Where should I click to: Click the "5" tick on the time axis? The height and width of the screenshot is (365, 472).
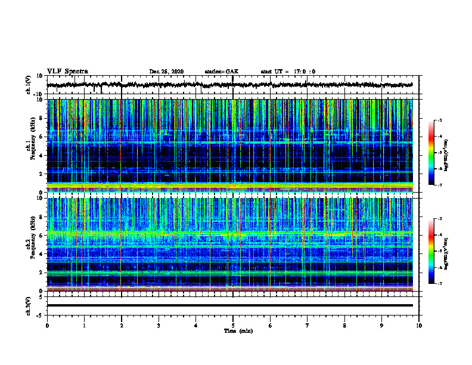233,326
